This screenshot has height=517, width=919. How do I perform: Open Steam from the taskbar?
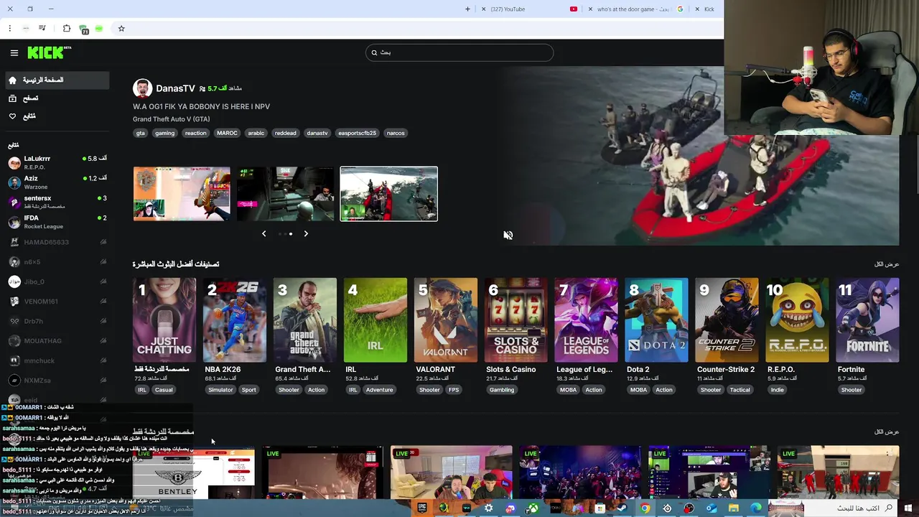622,508
